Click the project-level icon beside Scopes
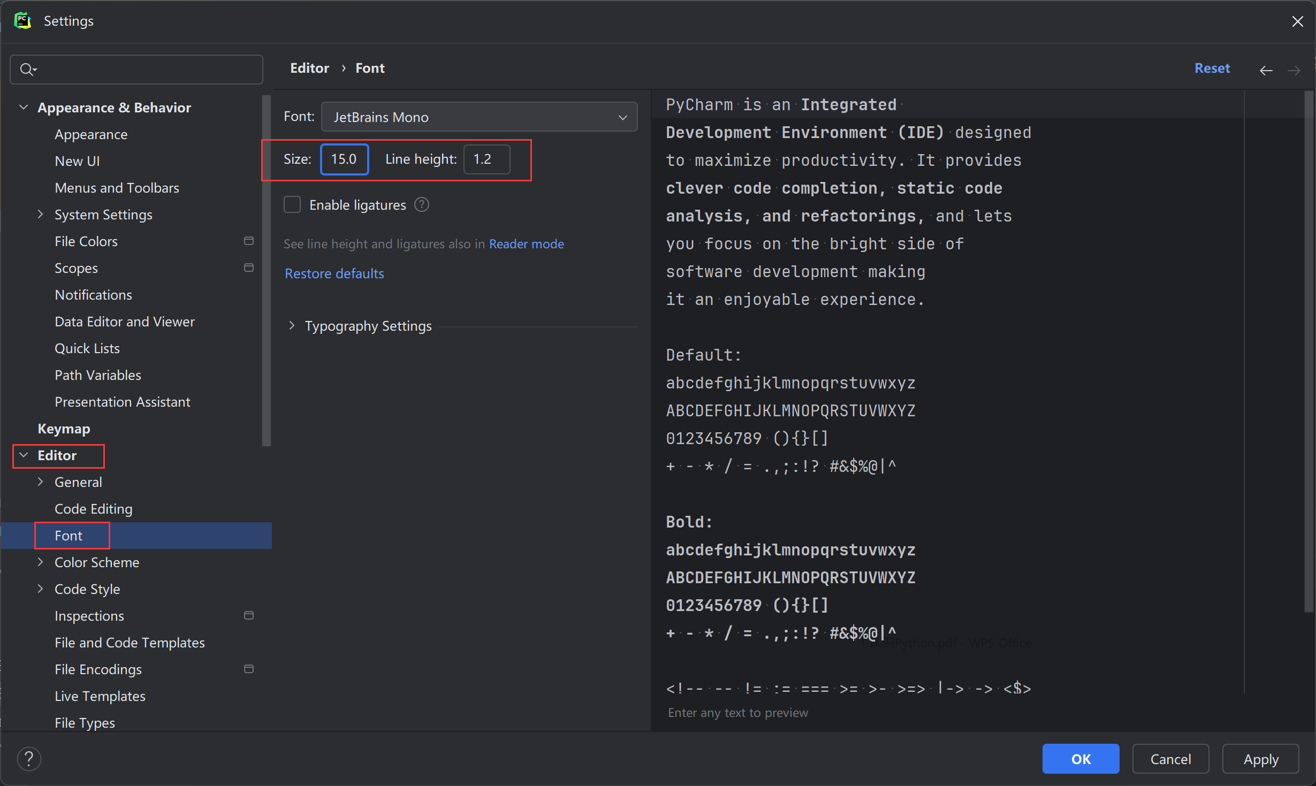 249,268
